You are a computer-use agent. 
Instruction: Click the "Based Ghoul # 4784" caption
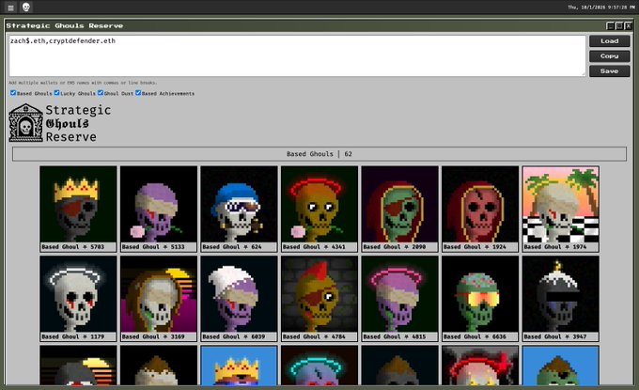click(314, 336)
